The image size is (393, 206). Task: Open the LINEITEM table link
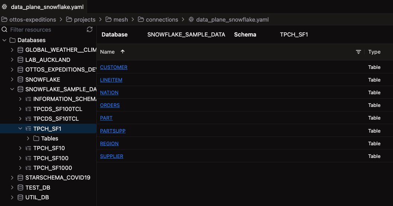[x=111, y=80]
